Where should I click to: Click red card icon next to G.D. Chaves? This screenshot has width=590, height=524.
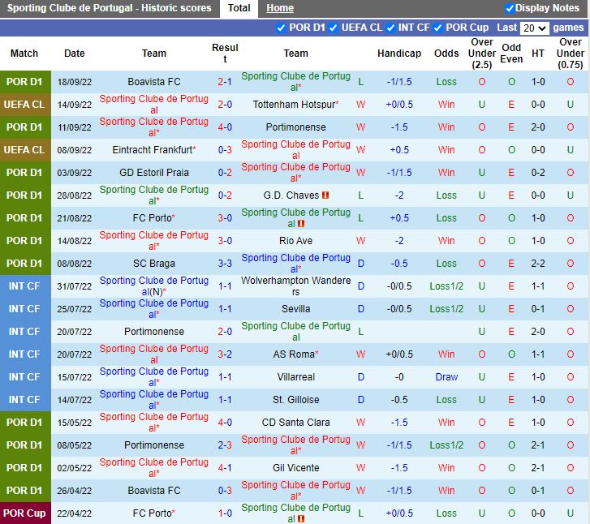pyautogui.click(x=325, y=195)
